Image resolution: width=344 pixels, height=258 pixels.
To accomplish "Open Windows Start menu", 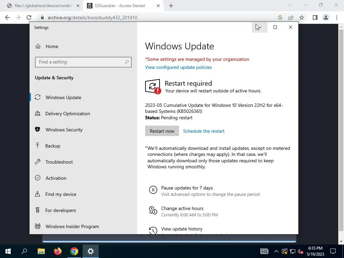I will coord(8,251).
